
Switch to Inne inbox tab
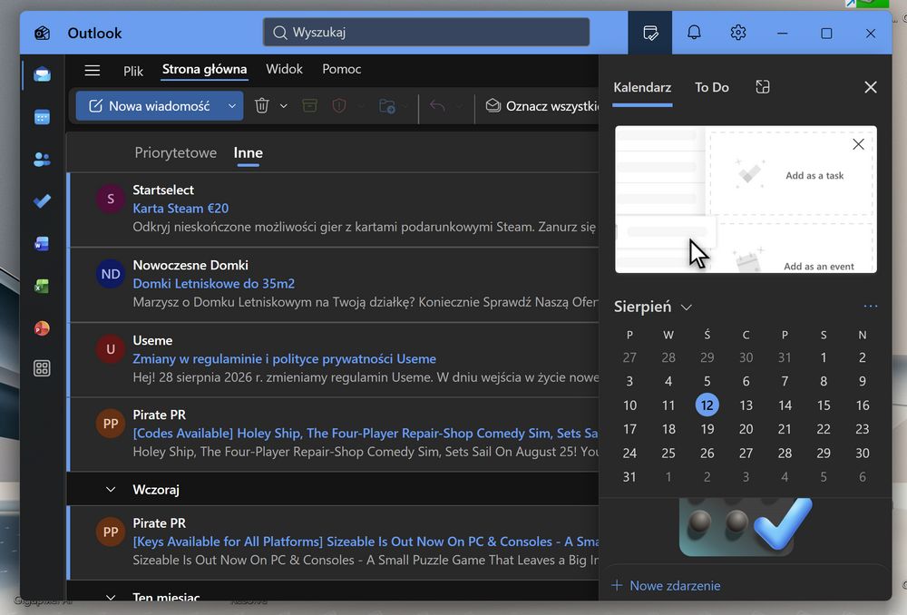point(249,152)
